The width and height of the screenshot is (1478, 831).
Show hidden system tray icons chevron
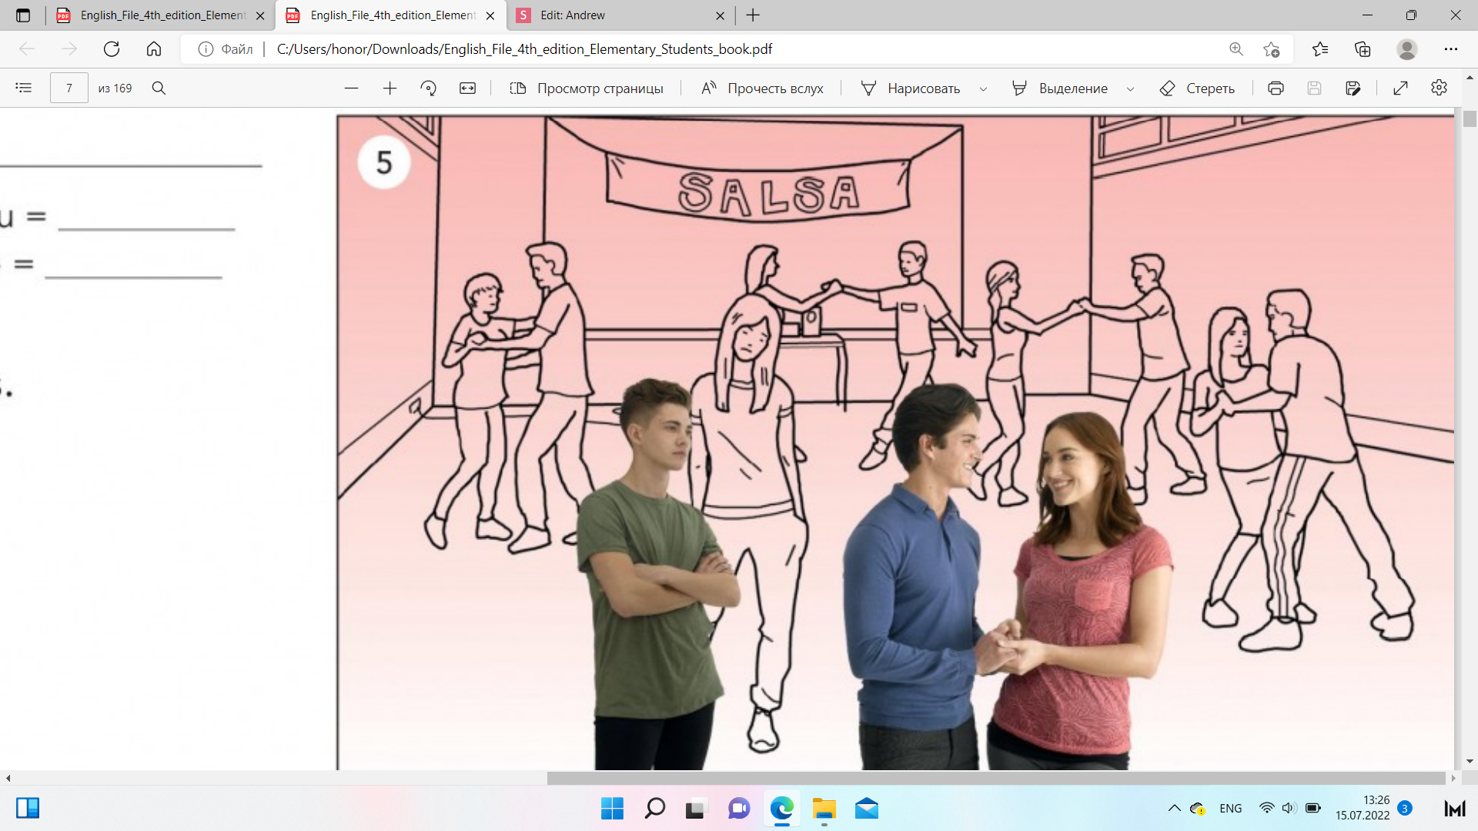point(1174,808)
